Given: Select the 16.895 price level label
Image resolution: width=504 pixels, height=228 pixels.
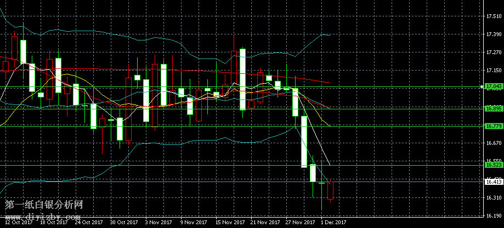Looking at the screenshot, I should (x=494, y=108).
